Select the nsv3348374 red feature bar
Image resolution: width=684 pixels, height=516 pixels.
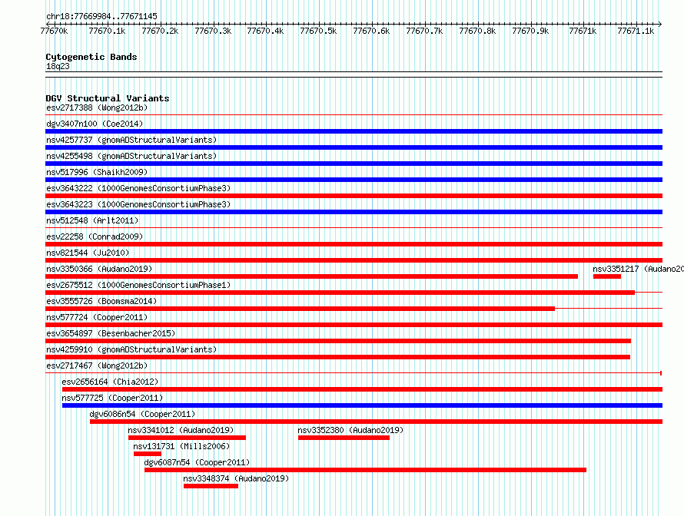(x=211, y=486)
